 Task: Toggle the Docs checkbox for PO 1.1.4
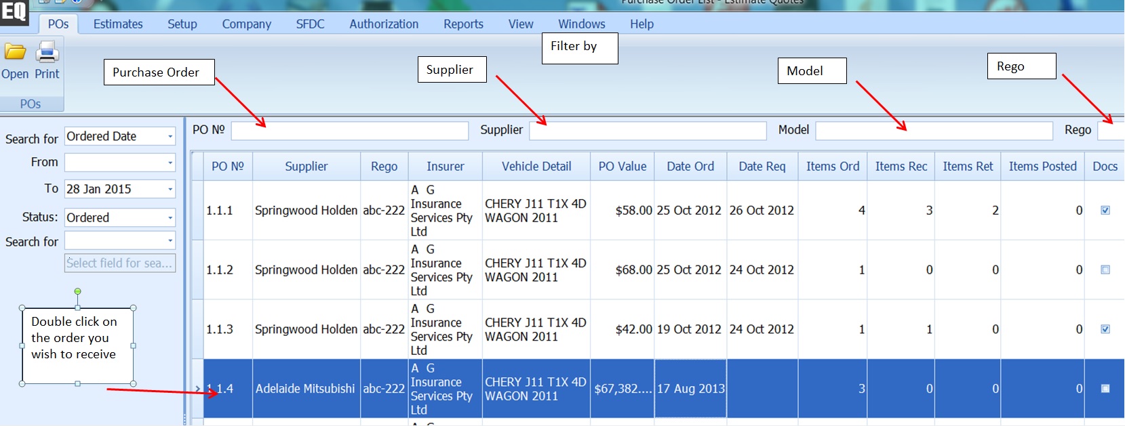click(1105, 389)
